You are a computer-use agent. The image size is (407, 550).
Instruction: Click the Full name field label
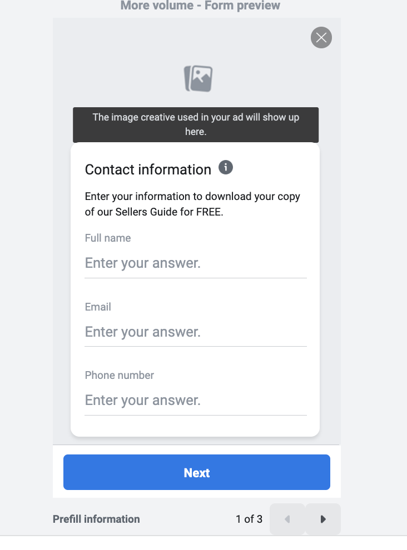click(x=108, y=238)
